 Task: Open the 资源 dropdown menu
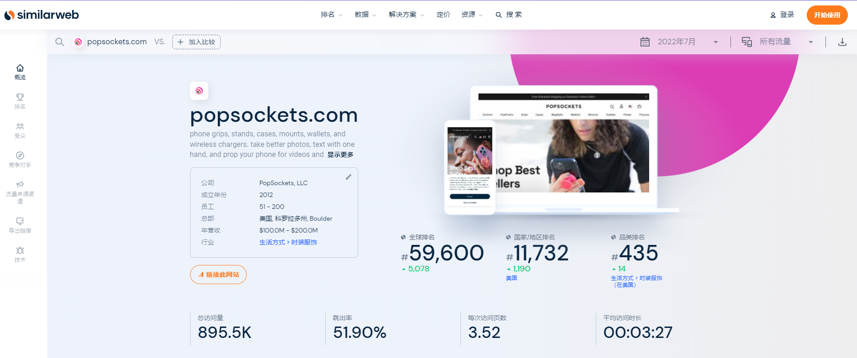(x=472, y=15)
